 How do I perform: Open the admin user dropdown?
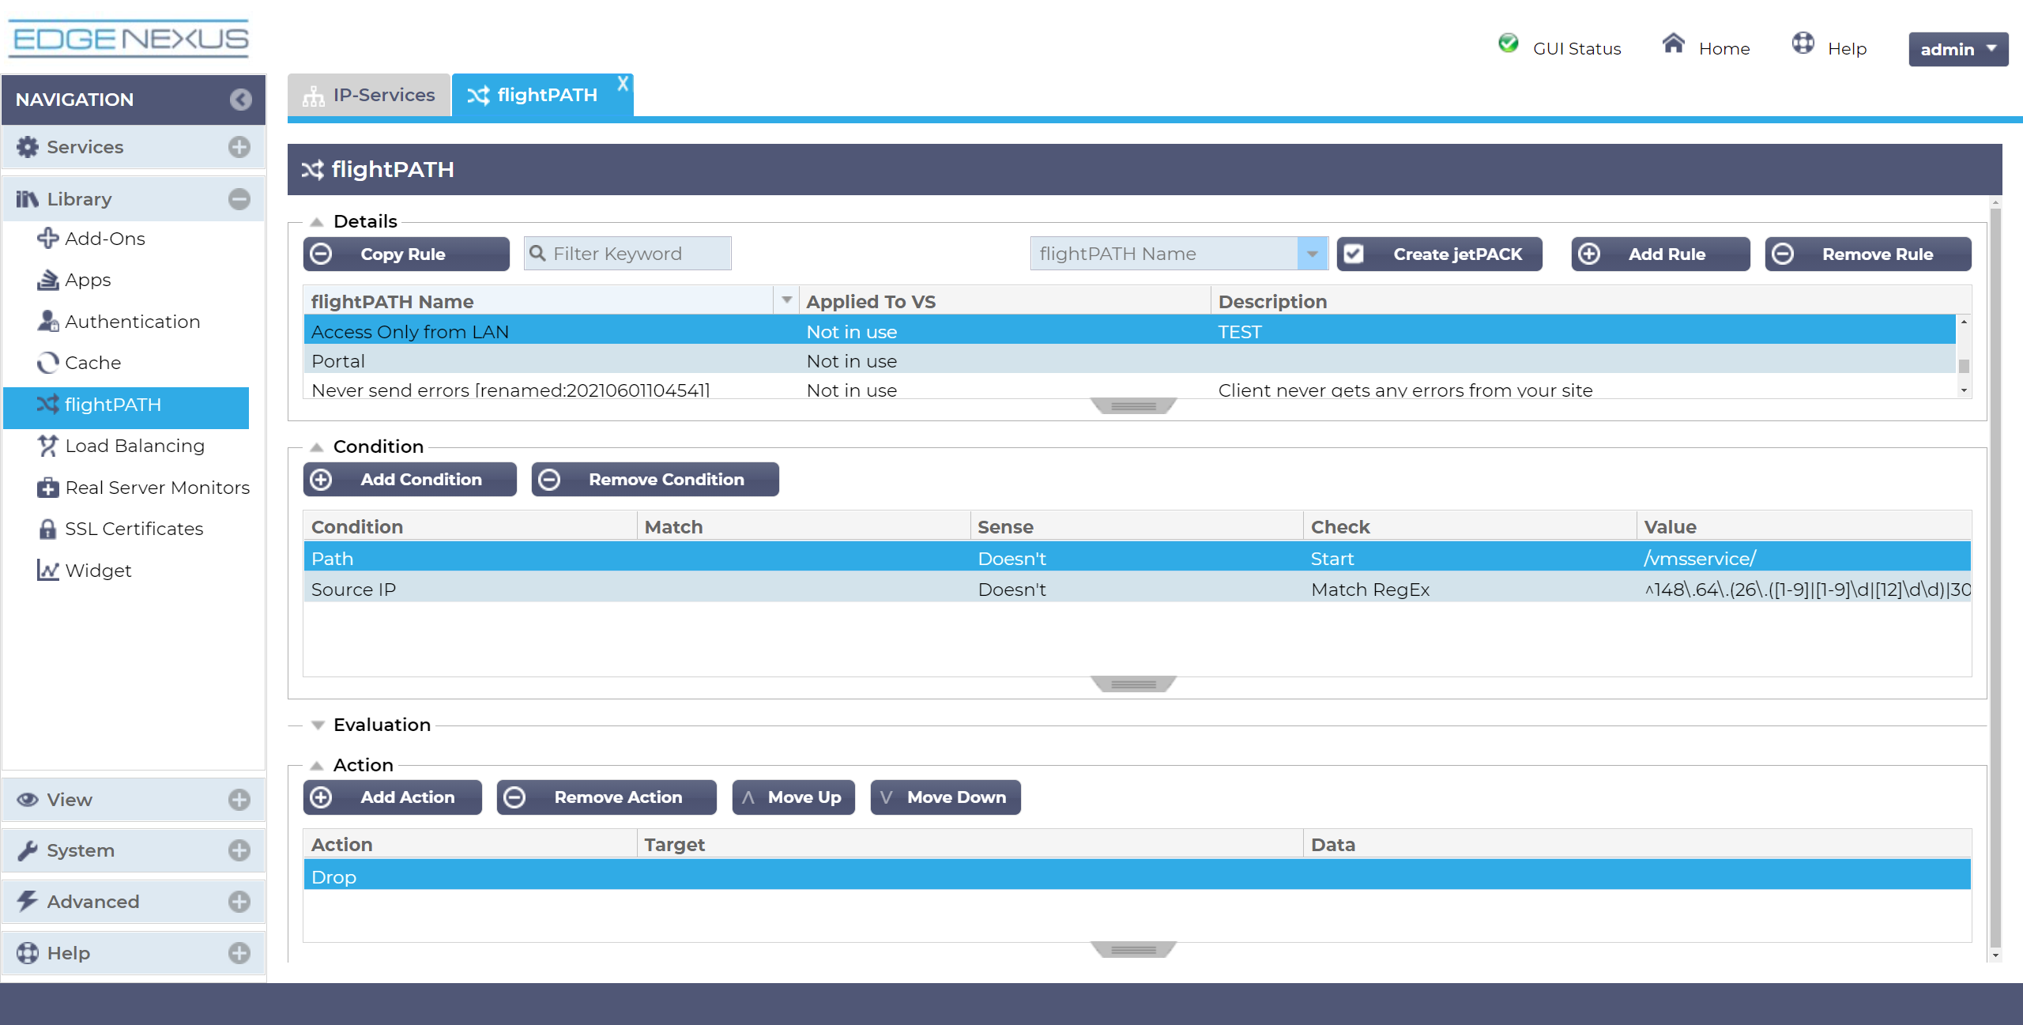pos(1957,49)
